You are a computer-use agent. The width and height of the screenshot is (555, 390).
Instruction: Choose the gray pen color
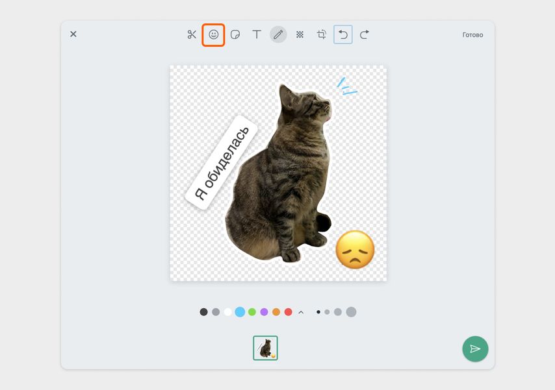pyautogui.click(x=216, y=312)
